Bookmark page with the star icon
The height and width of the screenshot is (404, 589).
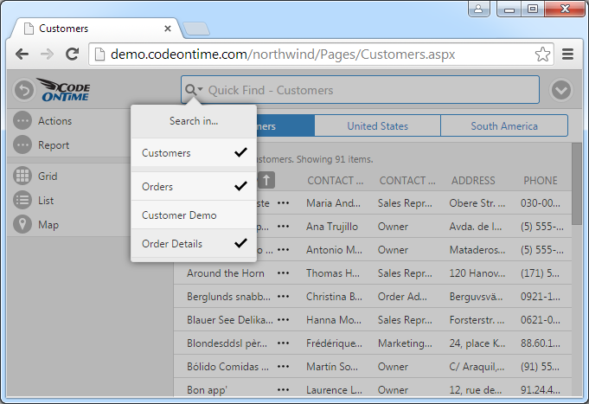(x=542, y=55)
